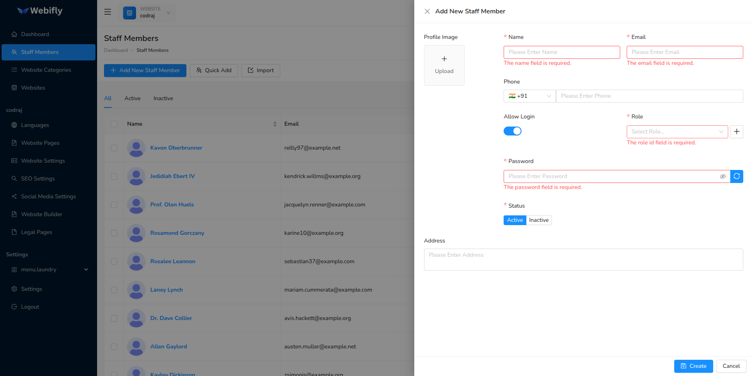The height and width of the screenshot is (376, 753).
Task: Close the Add New Staff Member drawer
Action: coord(427,11)
